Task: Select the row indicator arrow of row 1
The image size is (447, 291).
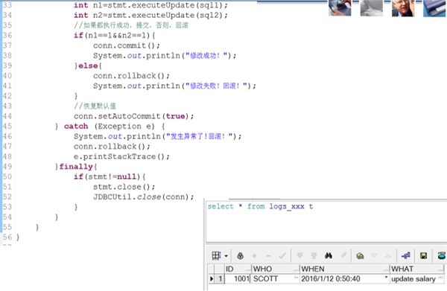Action: 212,279
